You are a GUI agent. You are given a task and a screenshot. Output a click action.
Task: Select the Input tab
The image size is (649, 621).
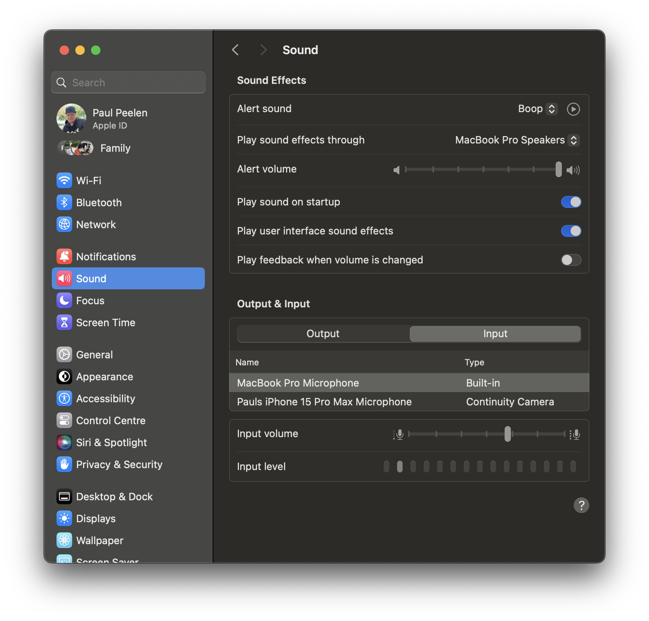(x=495, y=334)
